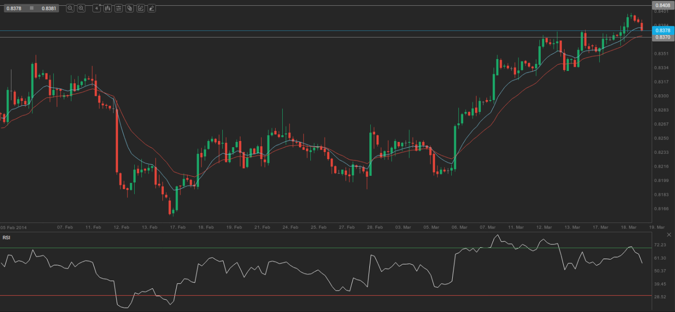Open the candlestick chart type icon

[x=108, y=8]
